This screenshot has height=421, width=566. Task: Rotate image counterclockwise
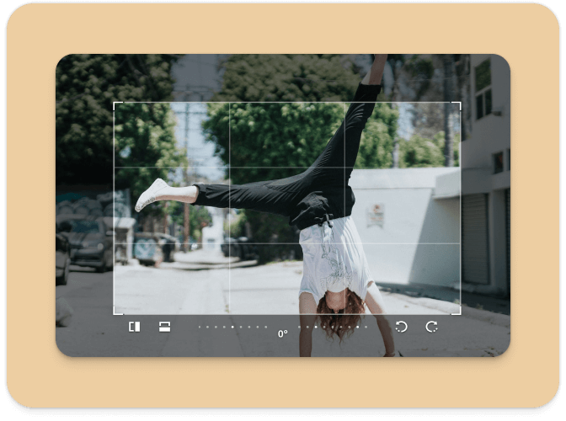[x=401, y=327]
